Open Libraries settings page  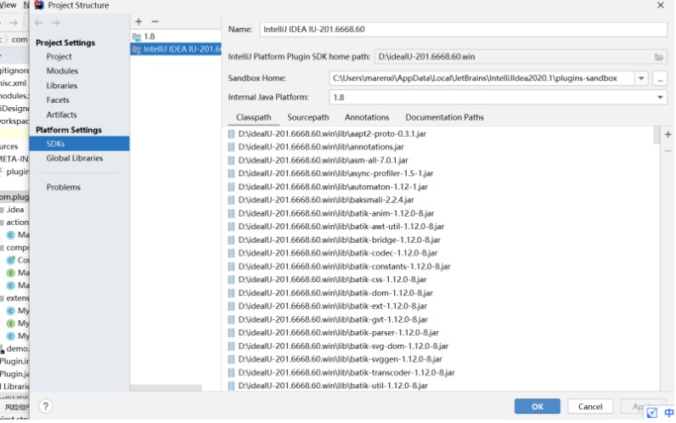(62, 86)
